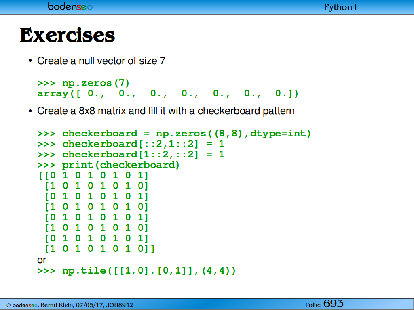Click the slide number 693 in footer
The image size is (414, 310).
tap(333, 304)
